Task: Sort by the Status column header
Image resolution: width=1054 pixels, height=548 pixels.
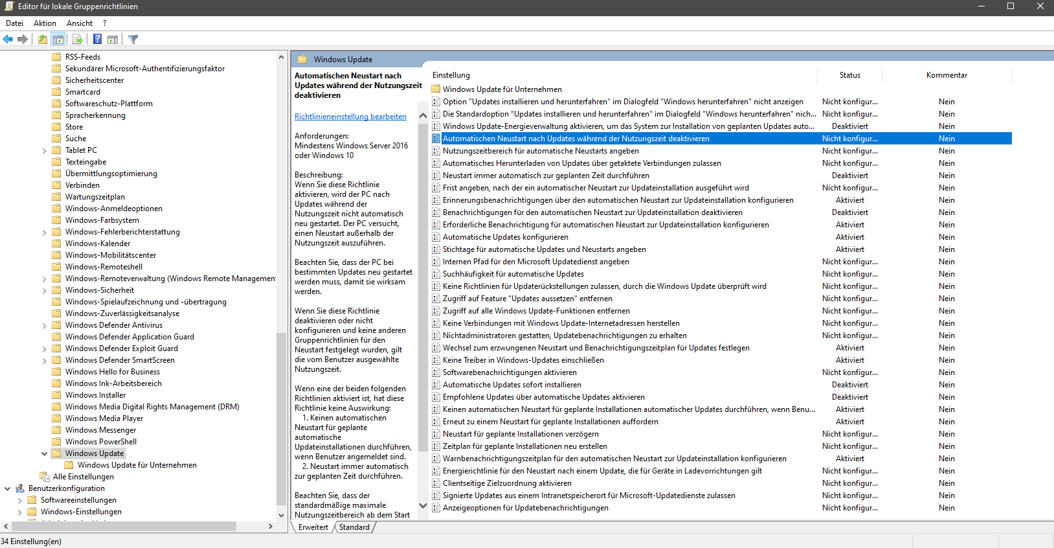Action: click(x=849, y=75)
